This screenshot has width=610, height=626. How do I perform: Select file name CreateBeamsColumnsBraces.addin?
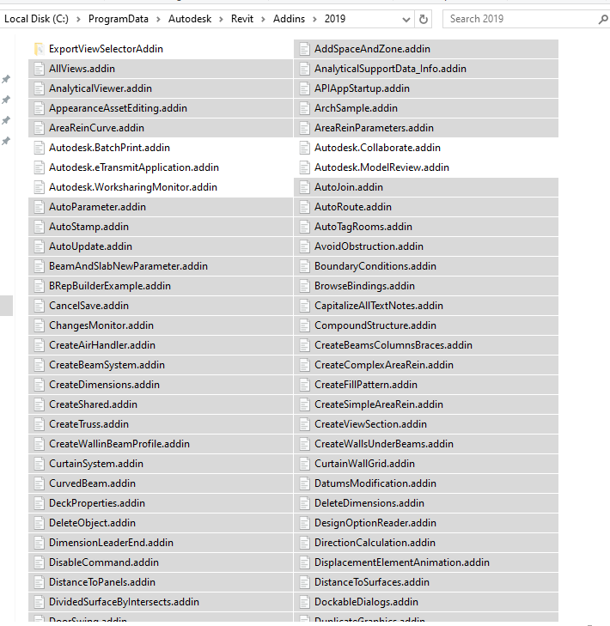393,345
